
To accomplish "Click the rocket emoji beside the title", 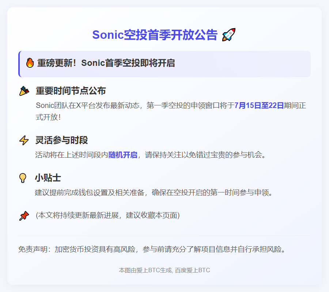I will (229, 35).
